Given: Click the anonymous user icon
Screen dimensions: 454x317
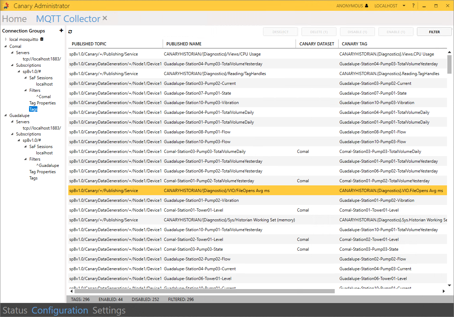Looking at the screenshot, I should tap(367, 6).
